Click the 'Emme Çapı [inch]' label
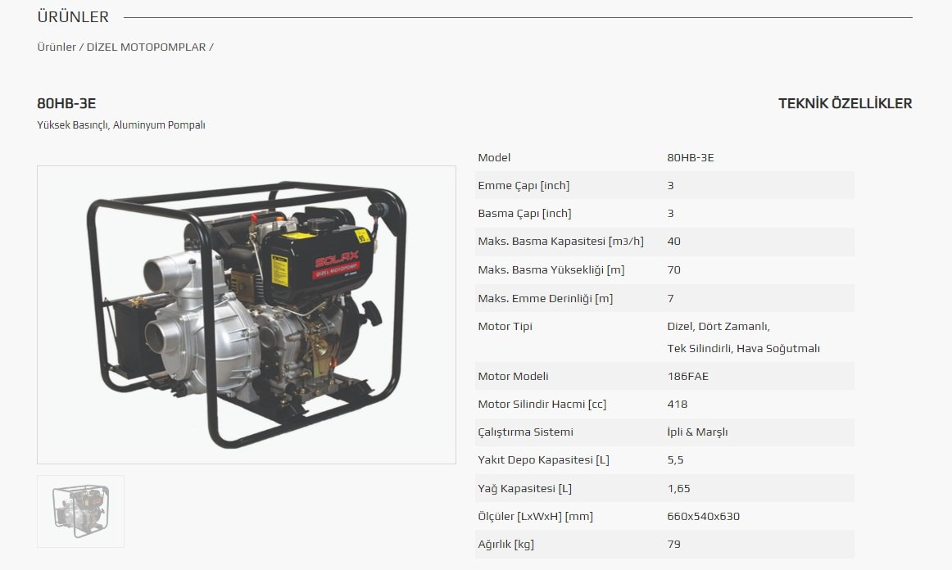Image resolution: width=952 pixels, height=570 pixels. pos(524,185)
